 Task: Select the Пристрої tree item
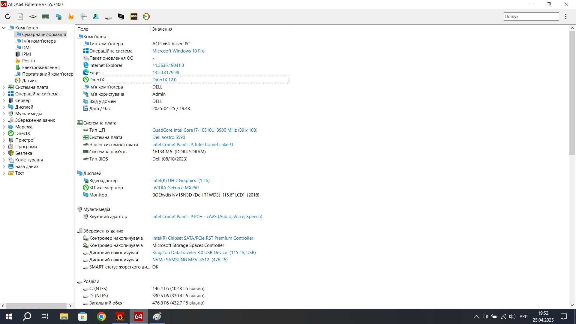tap(25, 140)
